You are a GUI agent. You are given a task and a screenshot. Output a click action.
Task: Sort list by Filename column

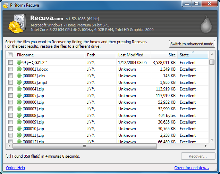point(50,55)
